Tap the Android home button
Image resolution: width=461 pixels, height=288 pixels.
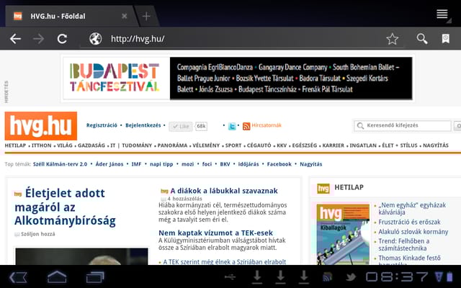point(57,277)
